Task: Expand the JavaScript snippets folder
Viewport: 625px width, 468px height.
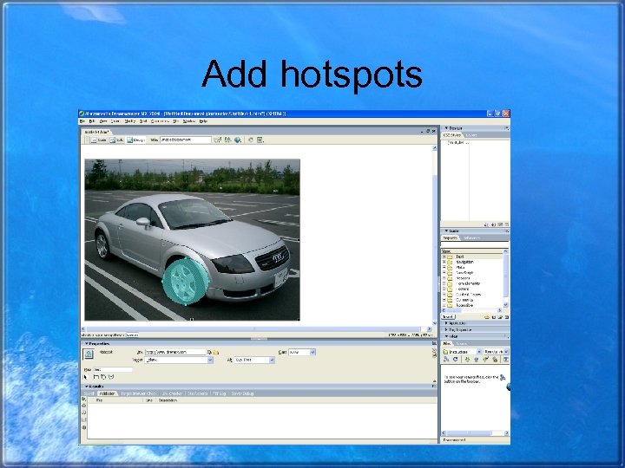Action: click(444, 273)
